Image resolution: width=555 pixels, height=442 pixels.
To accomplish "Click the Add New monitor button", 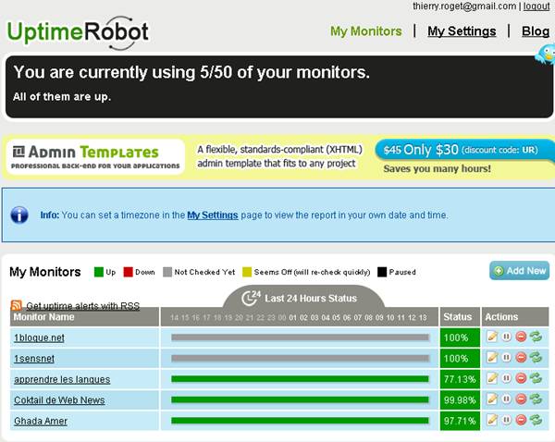I will (519, 271).
